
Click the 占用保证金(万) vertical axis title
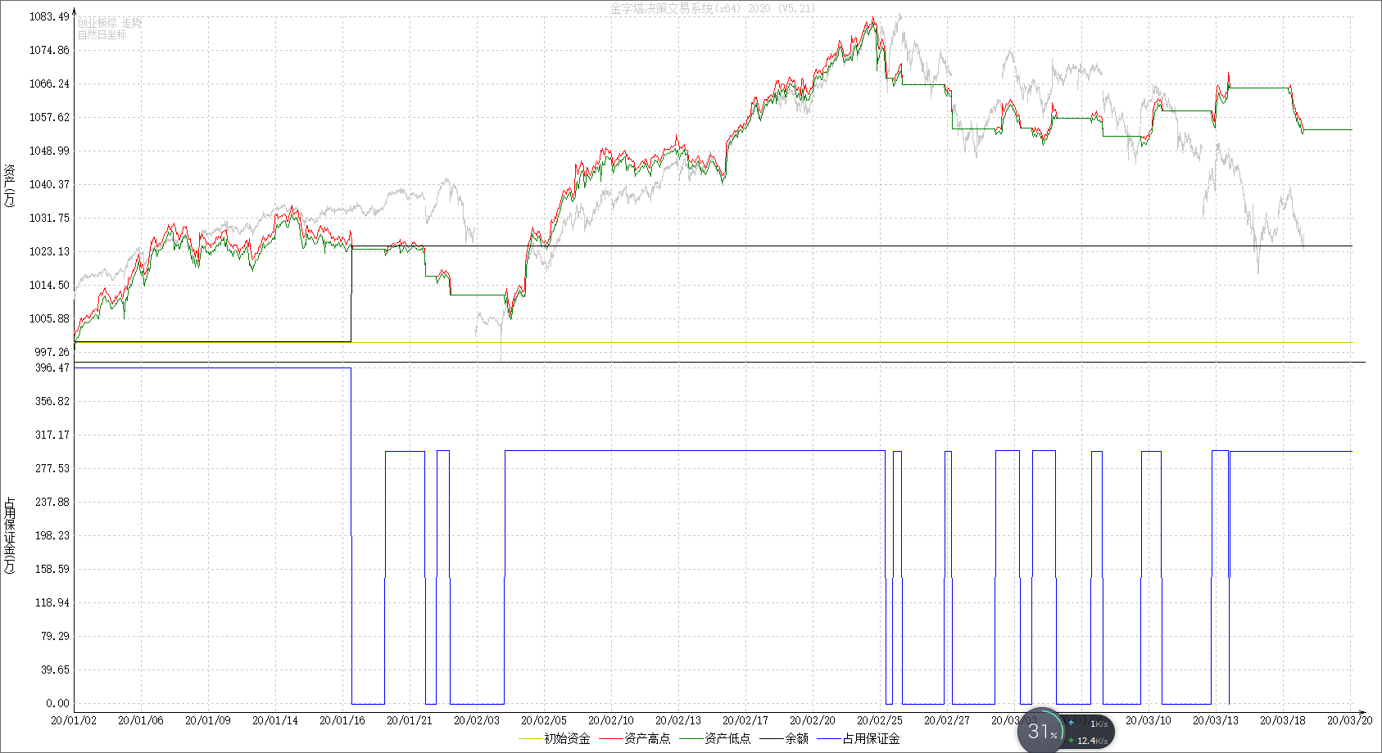coord(10,535)
